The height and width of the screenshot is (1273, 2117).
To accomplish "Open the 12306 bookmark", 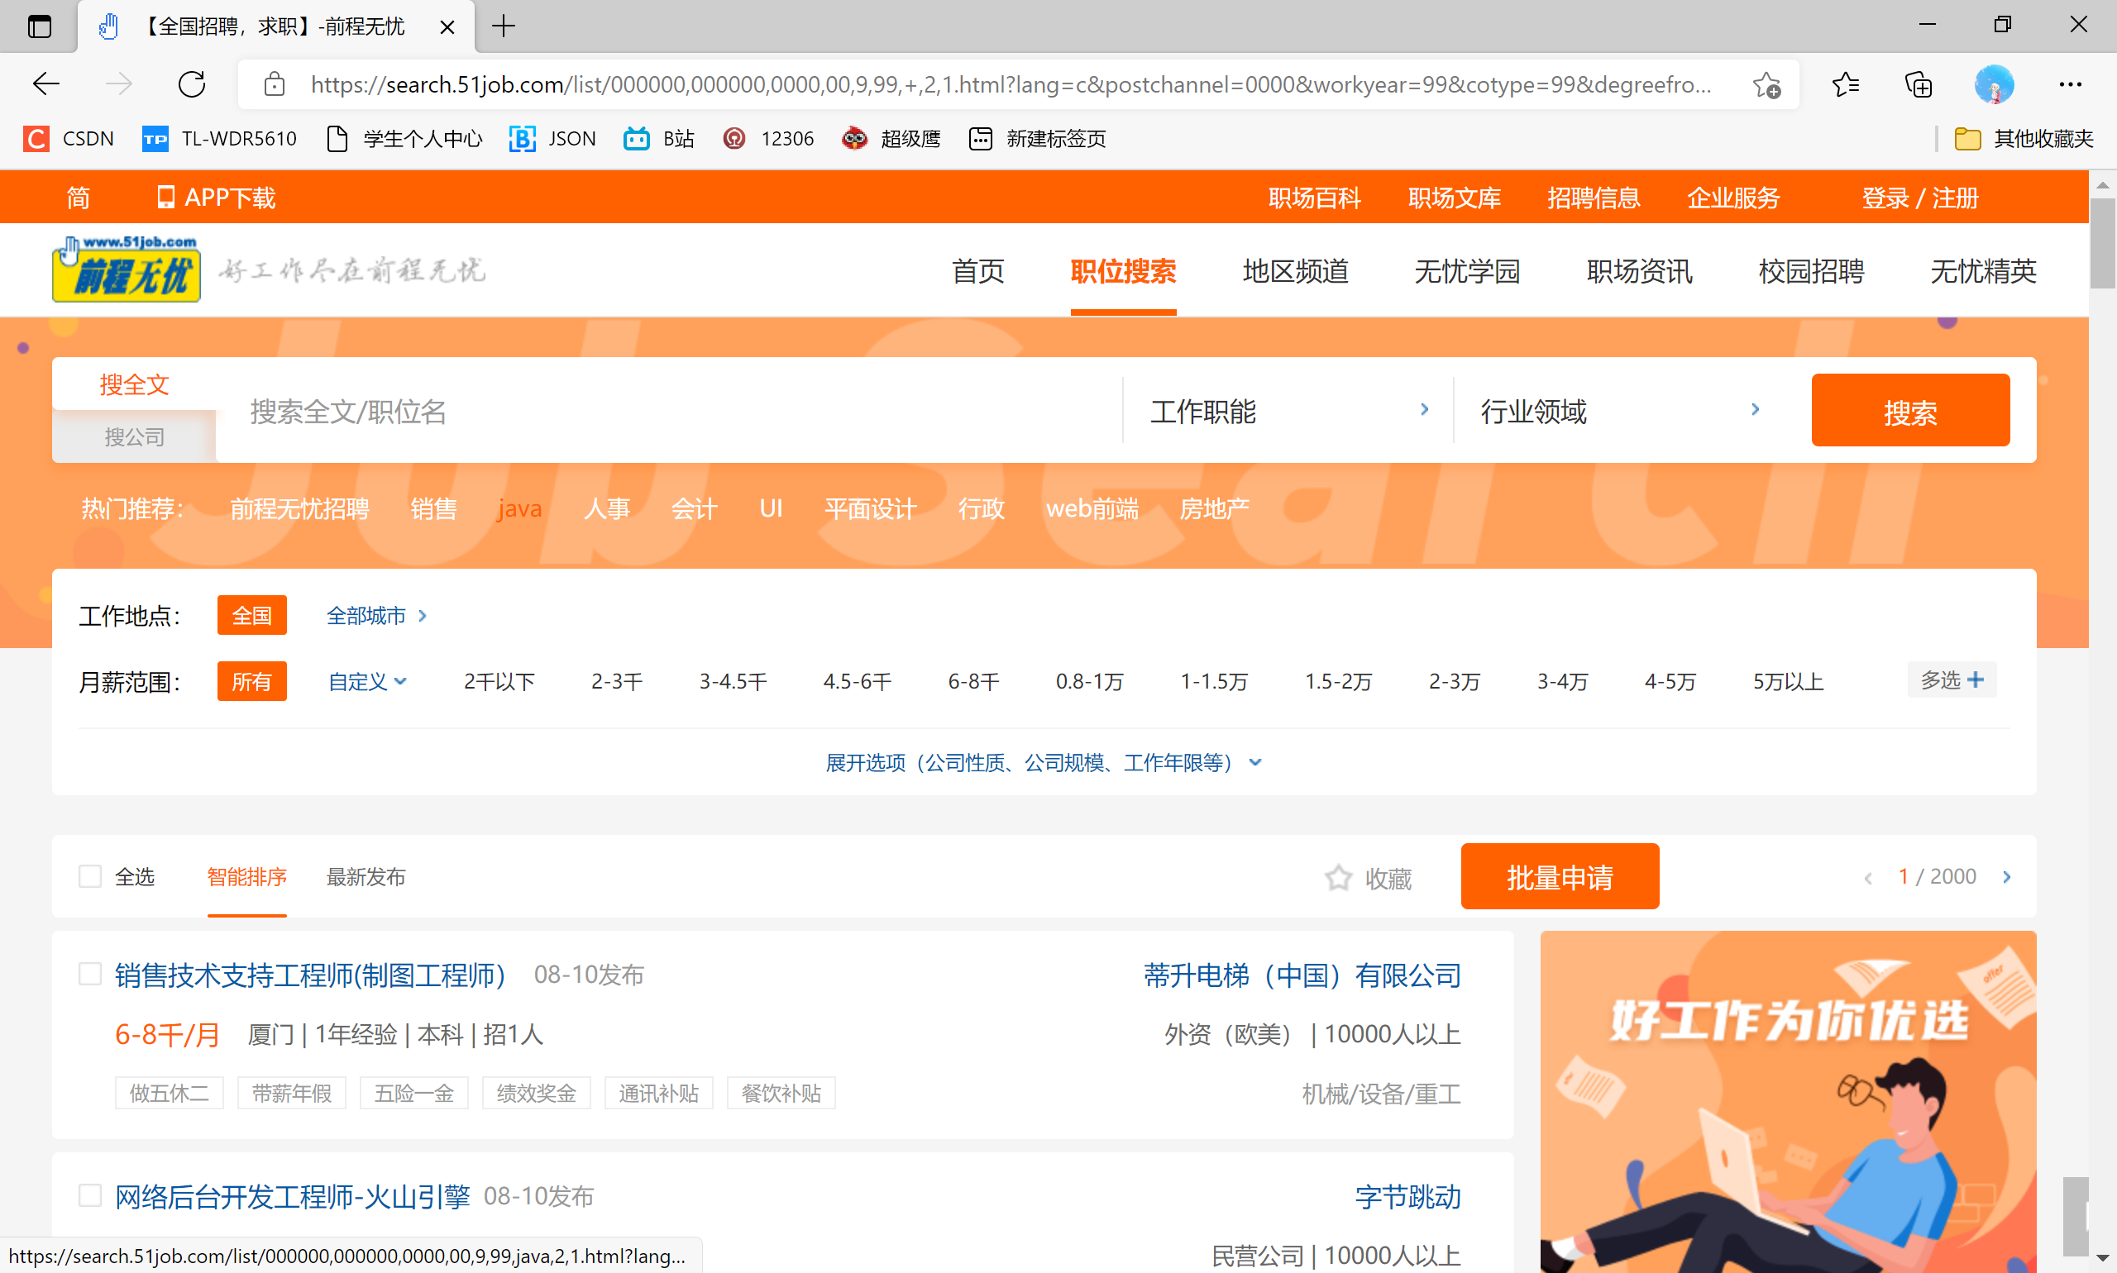I will (x=768, y=138).
